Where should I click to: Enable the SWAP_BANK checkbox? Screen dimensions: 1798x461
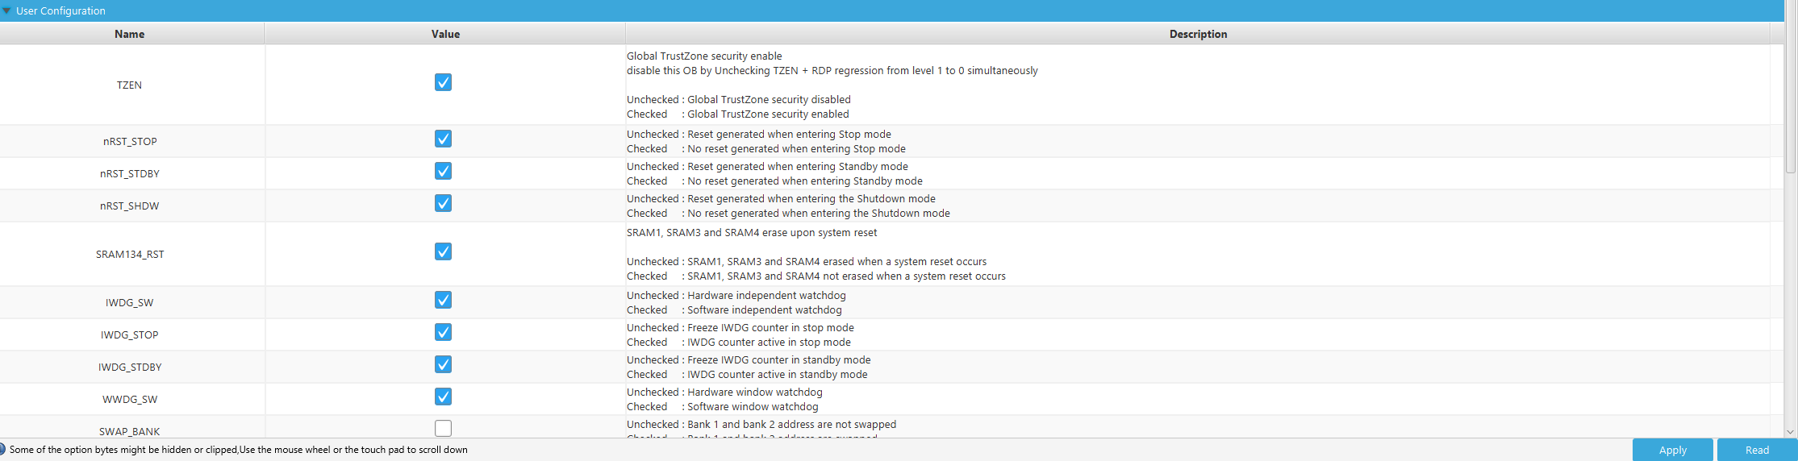[443, 428]
